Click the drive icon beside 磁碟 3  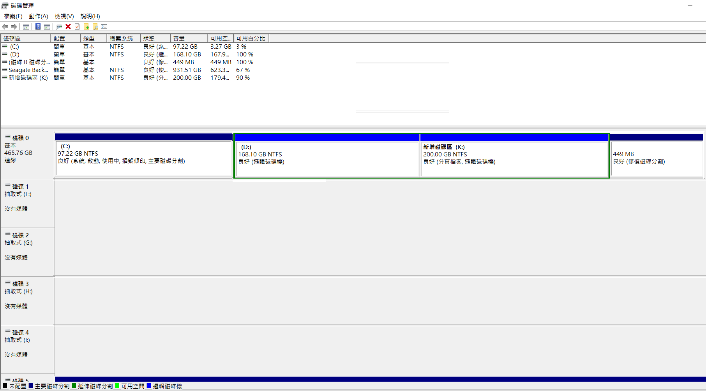[8, 283]
